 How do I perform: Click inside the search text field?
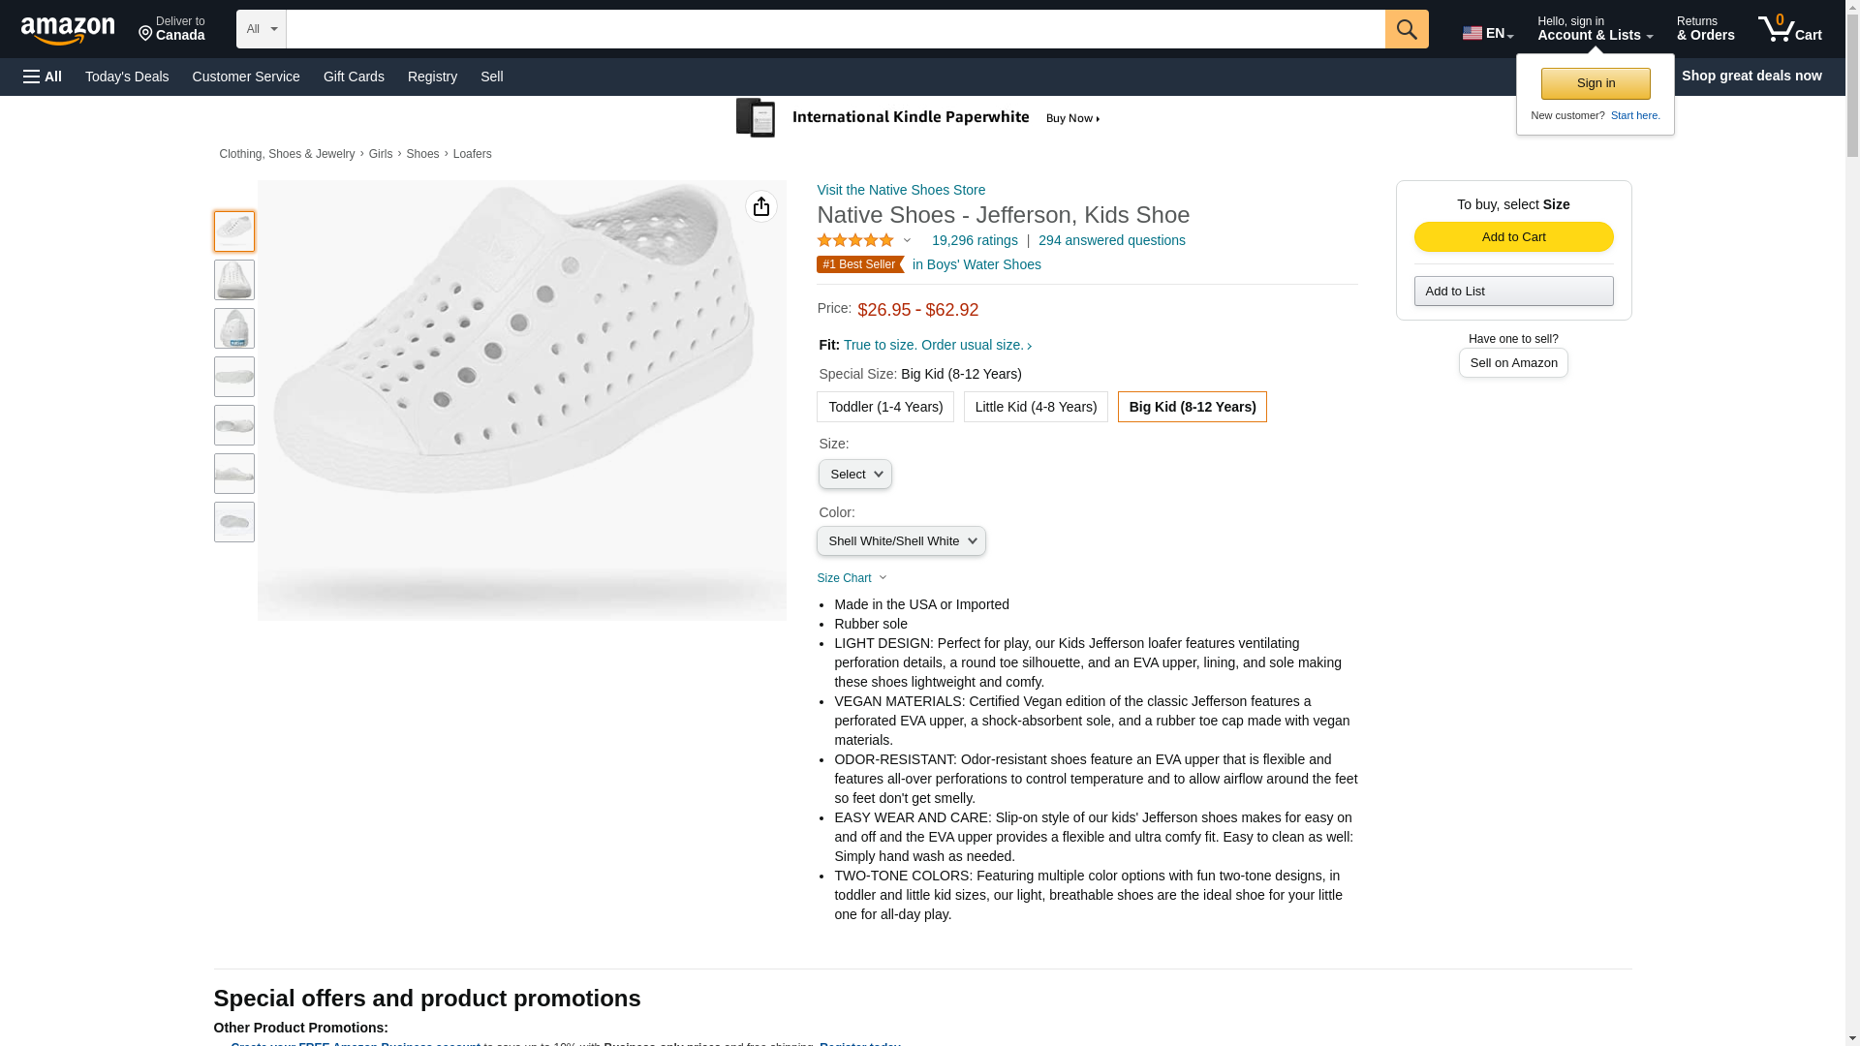click(x=835, y=29)
